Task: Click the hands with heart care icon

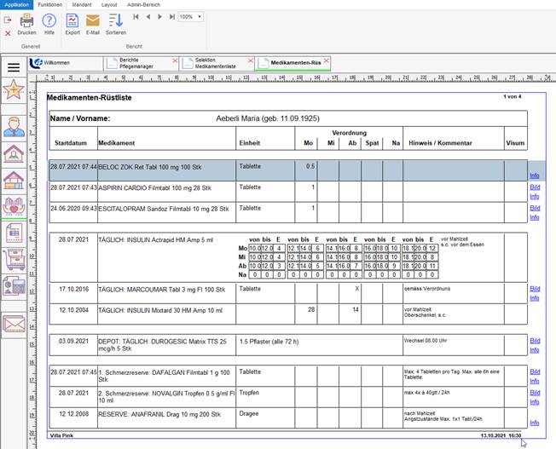Action: pos(14,205)
